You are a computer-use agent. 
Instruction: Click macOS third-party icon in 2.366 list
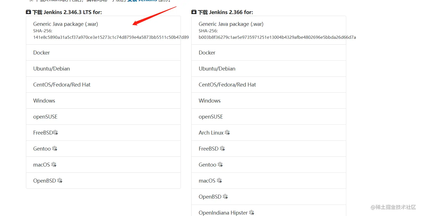219,181
